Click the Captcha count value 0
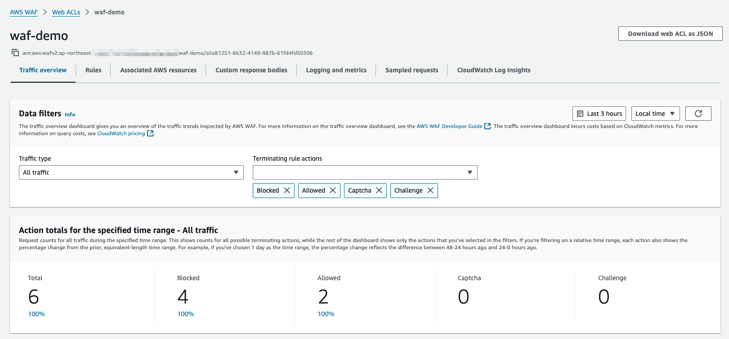 pyautogui.click(x=464, y=297)
